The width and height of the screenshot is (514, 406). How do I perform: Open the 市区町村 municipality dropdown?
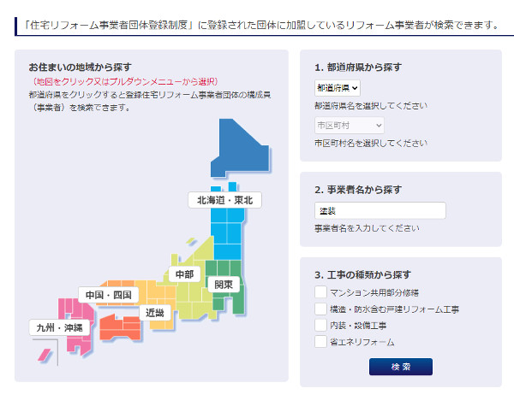350,126
